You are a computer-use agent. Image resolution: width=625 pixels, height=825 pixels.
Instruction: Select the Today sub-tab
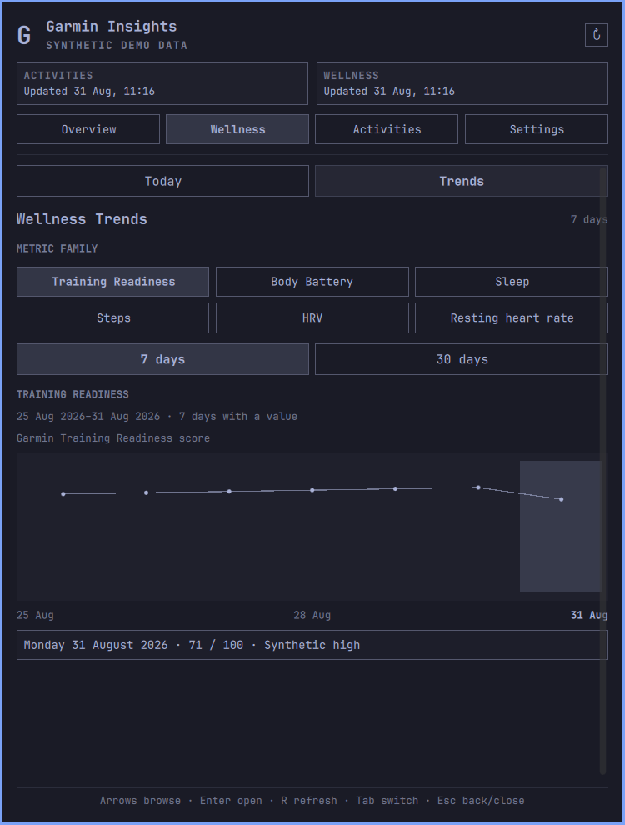click(162, 181)
